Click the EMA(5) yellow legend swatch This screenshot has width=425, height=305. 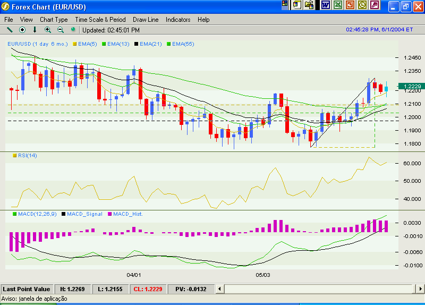[x=75, y=44]
